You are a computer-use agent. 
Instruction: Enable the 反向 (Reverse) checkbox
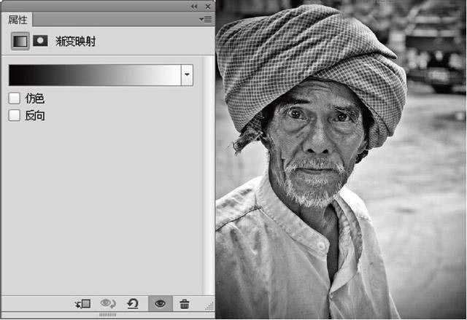(x=14, y=115)
